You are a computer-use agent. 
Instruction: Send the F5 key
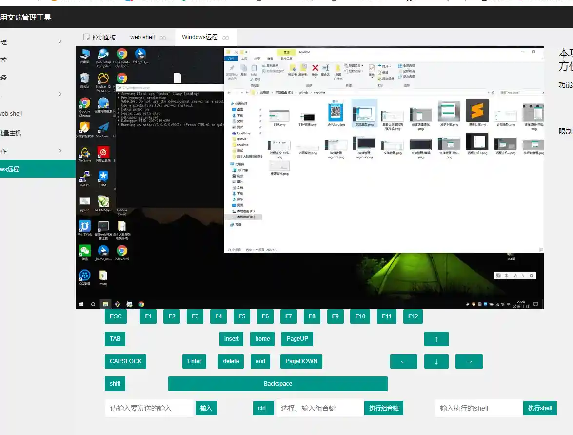coord(242,316)
